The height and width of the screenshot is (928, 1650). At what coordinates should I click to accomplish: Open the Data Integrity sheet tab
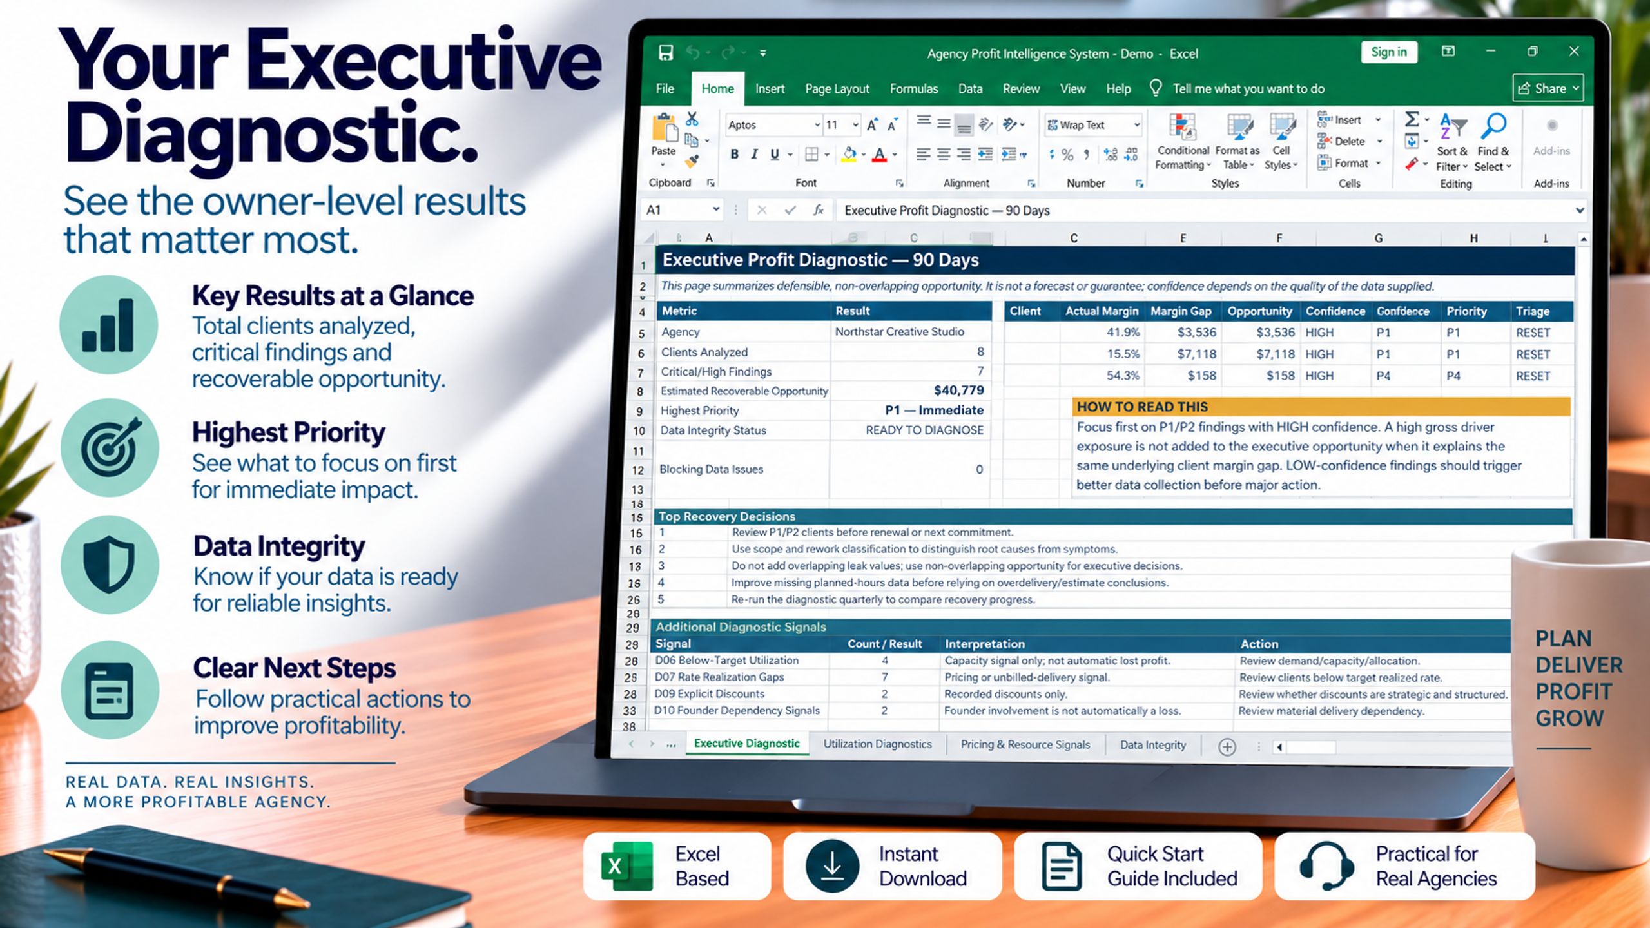point(1152,745)
